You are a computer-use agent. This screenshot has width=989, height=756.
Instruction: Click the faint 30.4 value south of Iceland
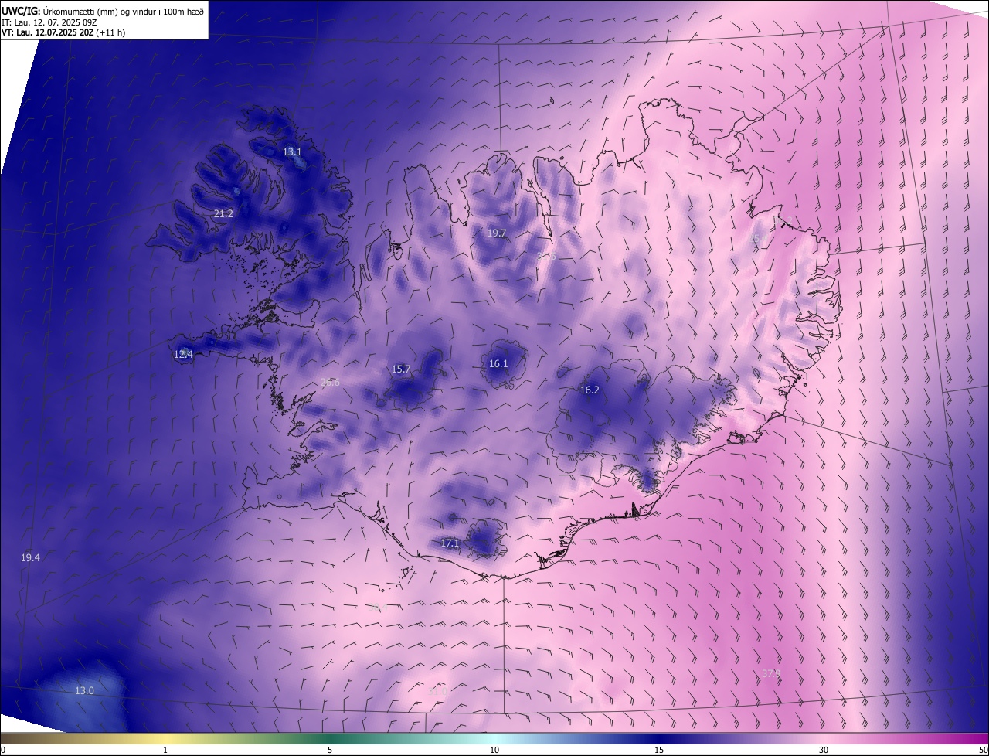[x=379, y=608]
